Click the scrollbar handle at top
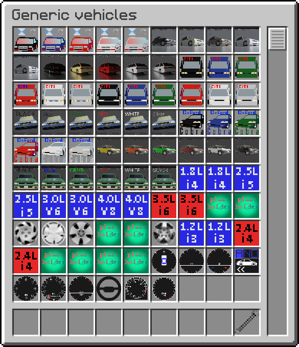 [x=277, y=39]
